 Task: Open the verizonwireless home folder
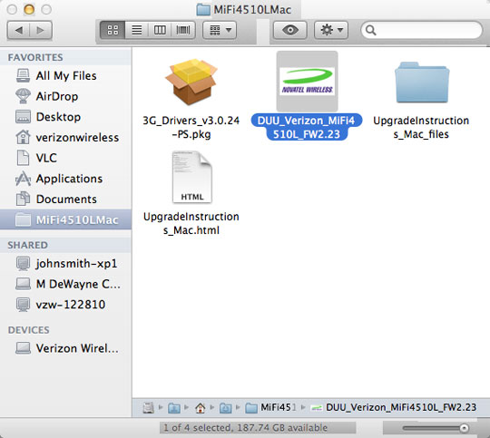(x=65, y=138)
